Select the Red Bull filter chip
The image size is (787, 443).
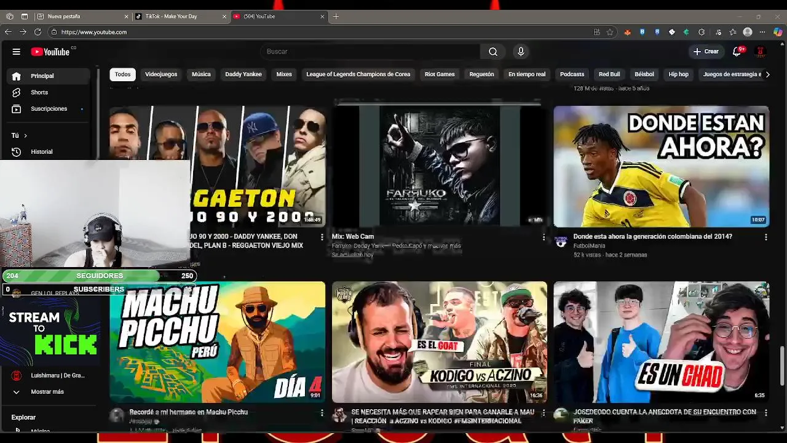click(x=609, y=74)
